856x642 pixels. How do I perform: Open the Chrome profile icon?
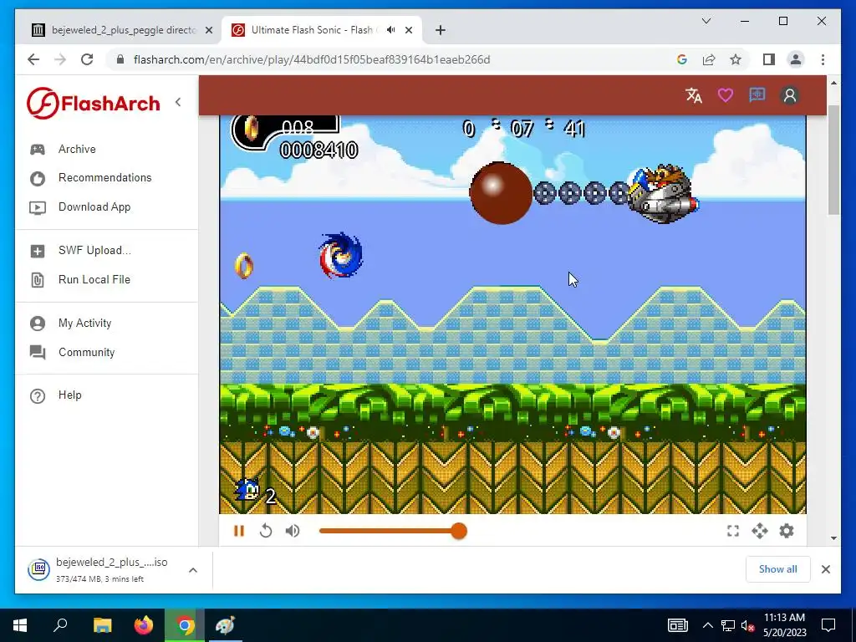pos(796,59)
